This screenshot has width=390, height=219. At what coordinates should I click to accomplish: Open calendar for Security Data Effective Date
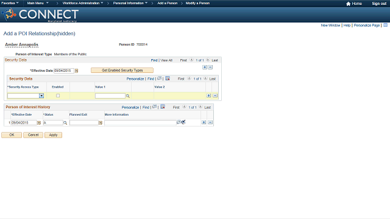[77, 71]
